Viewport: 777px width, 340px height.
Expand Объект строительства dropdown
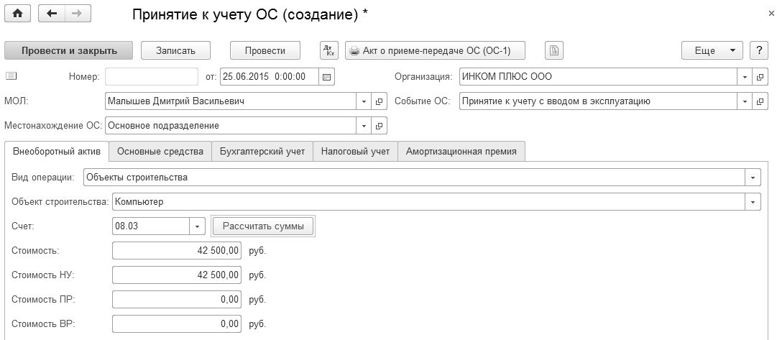[x=753, y=202]
